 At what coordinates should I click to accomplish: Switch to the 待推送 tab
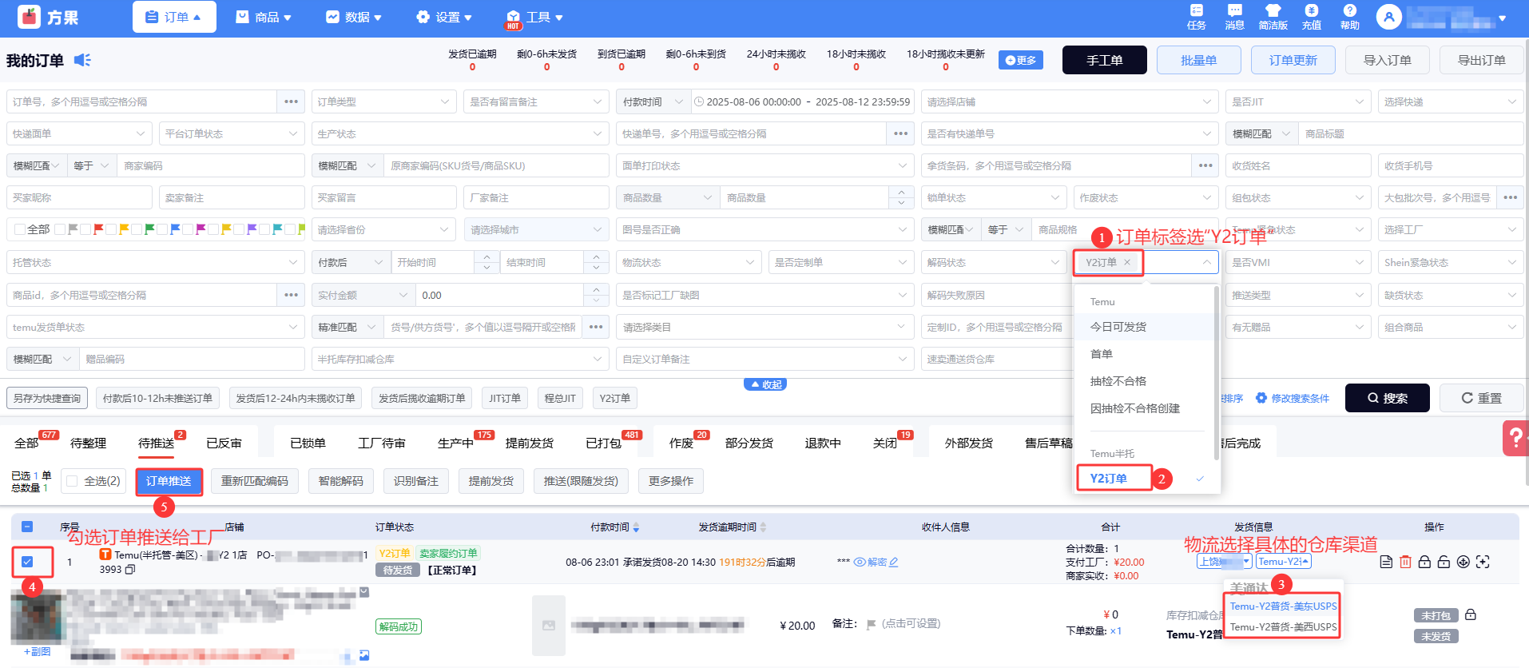[x=157, y=443]
